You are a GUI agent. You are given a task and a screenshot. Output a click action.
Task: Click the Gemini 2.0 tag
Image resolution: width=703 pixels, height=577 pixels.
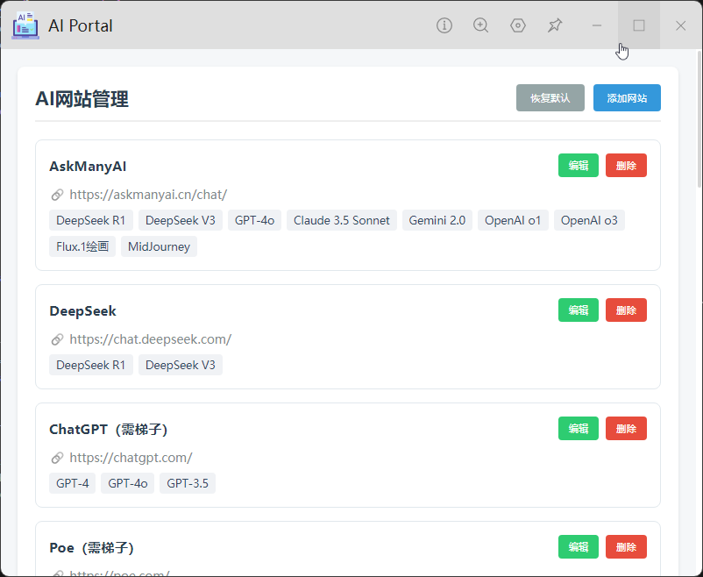(437, 220)
